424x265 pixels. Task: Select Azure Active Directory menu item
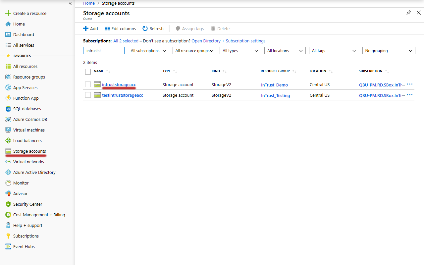click(x=34, y=173)
